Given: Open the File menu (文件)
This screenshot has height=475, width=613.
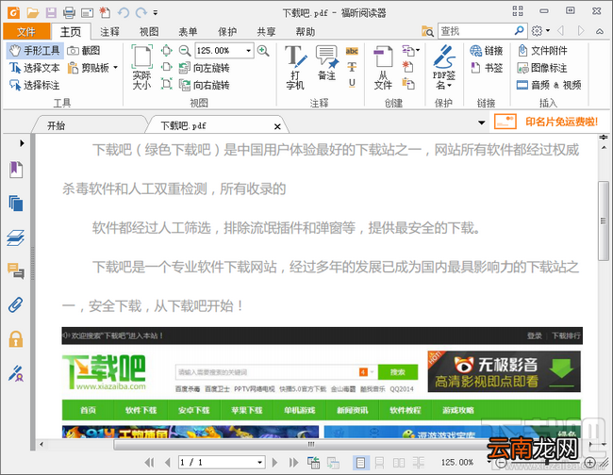Looking at the screenshot, I should coord(26,32).
